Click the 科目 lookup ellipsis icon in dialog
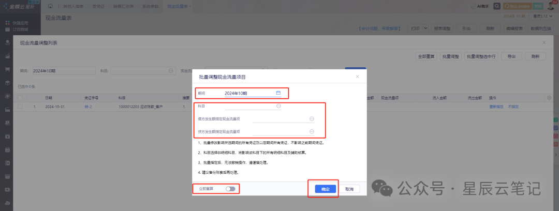Screen dimensions: 559x211 click(x=278, y=106)
